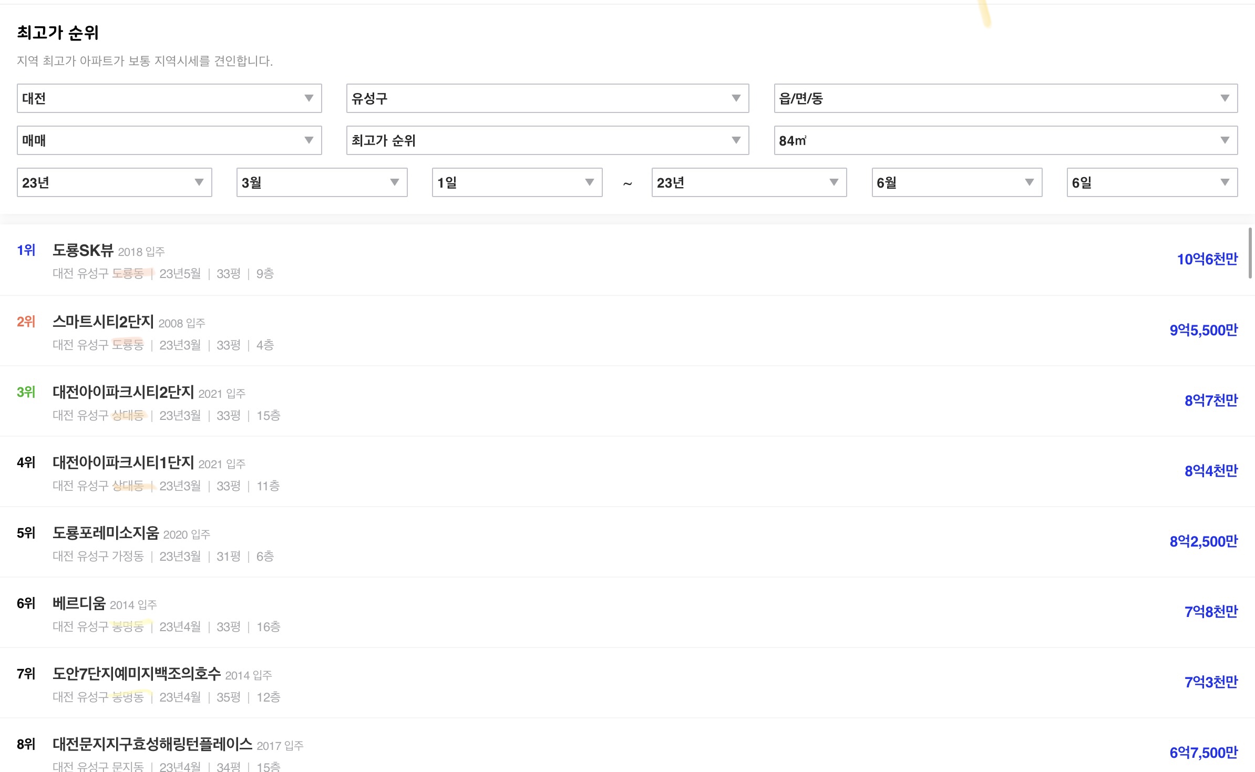Open the 읍/면/동 neighborhood selector
The image size is (1255, 772).
tap(1005, 98)
